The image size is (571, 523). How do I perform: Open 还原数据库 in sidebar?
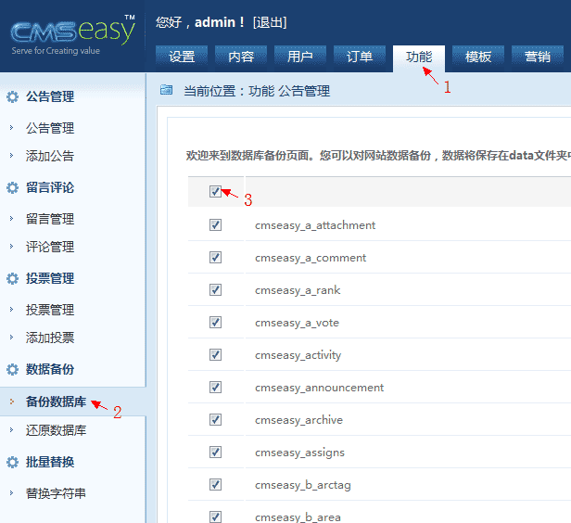point(57,430)
